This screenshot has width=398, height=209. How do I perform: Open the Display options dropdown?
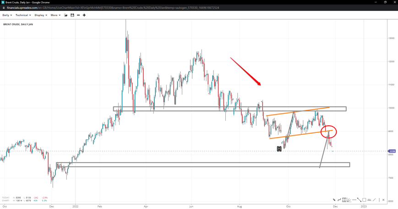coord(41,15)
